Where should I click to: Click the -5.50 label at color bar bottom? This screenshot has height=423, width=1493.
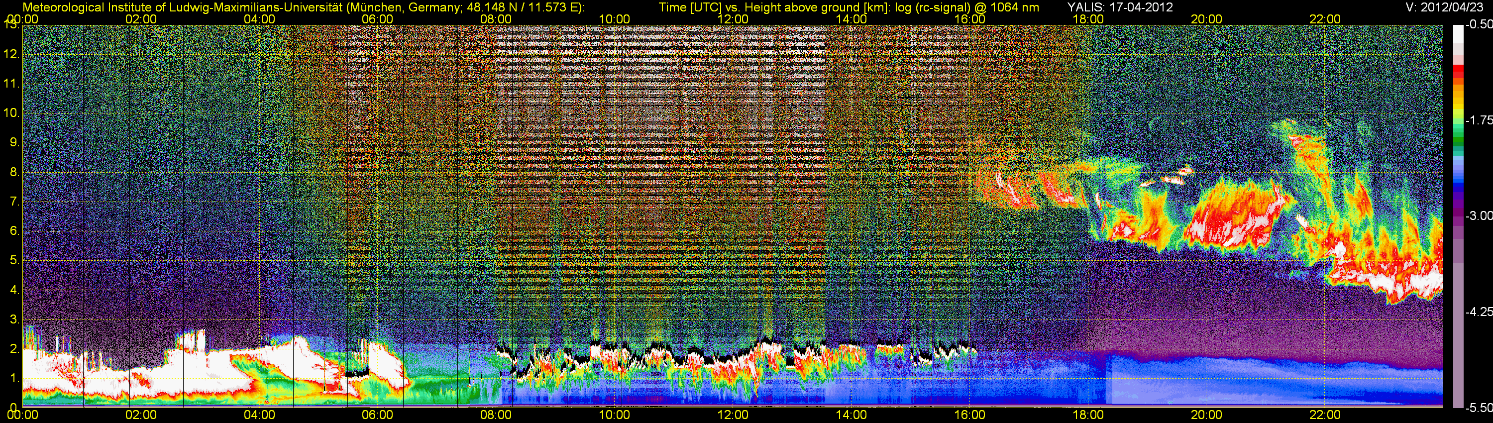pos(1479,408)
